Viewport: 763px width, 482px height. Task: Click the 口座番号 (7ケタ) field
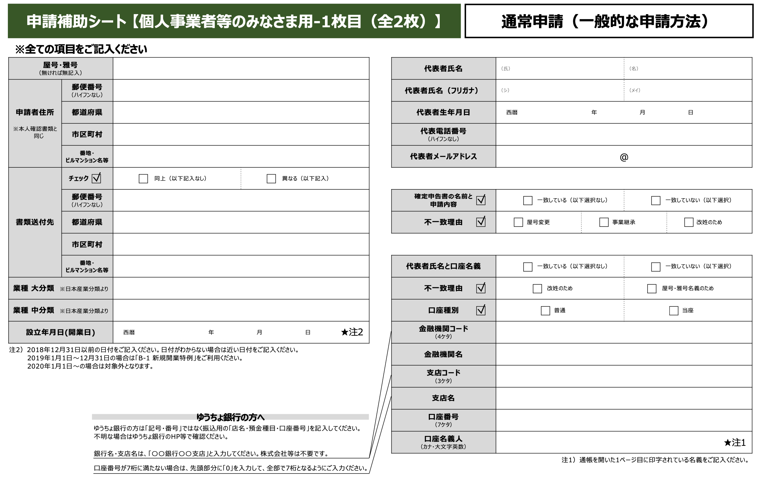[x=624, y=421]
